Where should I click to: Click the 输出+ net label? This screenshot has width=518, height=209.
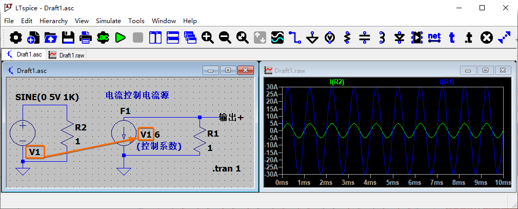pyautogui.click(x=232, y=117)
